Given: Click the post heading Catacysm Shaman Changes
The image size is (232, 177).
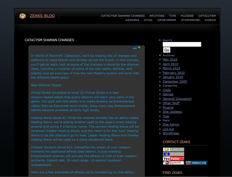Looking at the screenshot, I should [x=49, y=40].
